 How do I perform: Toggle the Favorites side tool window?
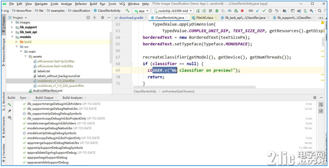pyautogui.click(x=4, y=153)
